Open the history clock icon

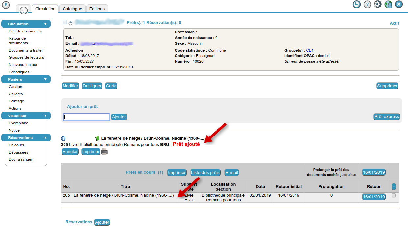click(x=356, y=4)
